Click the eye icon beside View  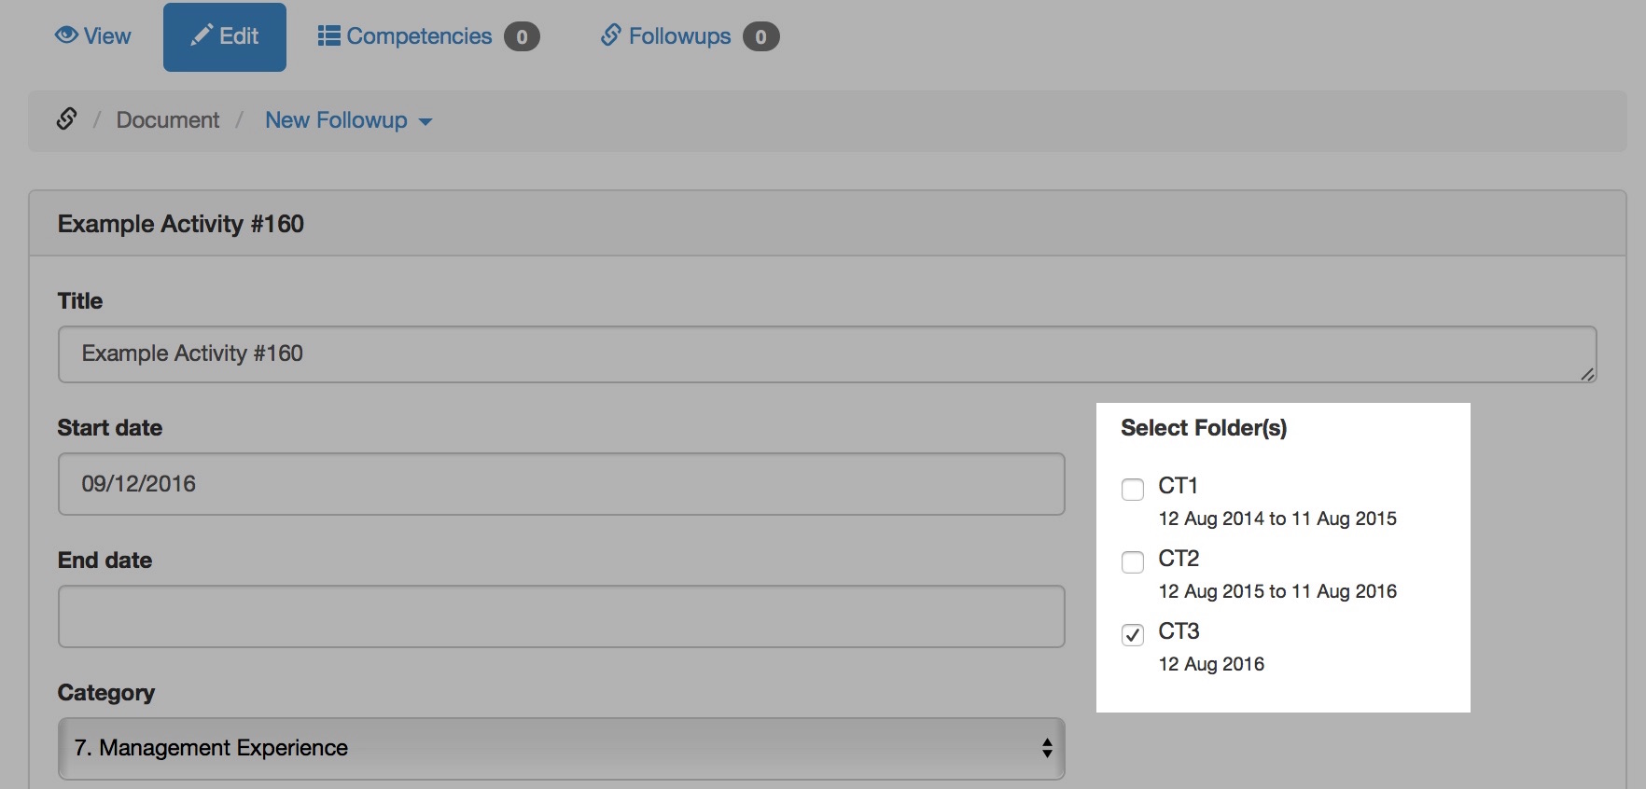click(x=65, y=35)
